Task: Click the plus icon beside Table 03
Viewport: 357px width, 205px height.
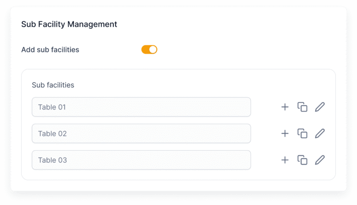Action: coord(285,160)
